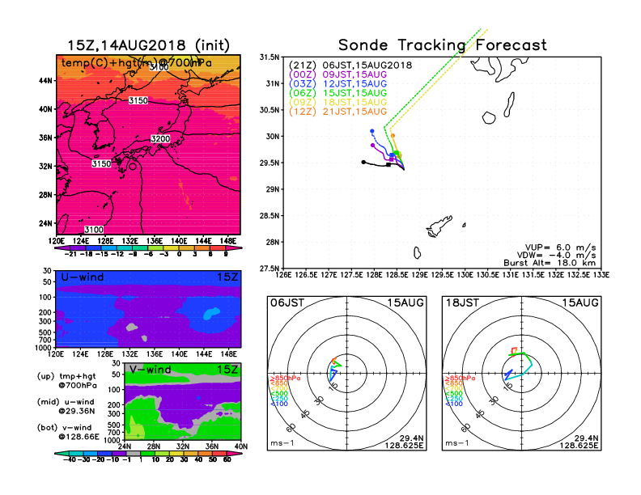The width and height of the screenshot is (641, 495).
Task: Click the '(06Z) 15JST,15AUG' legend entry
Action: click(337, 93)
